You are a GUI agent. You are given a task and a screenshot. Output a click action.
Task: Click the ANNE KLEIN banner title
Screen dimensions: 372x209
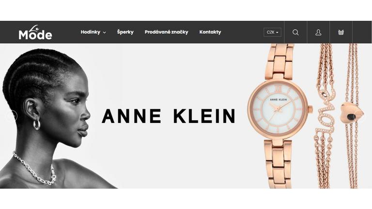pyautogui.click(x=169, y=116)
